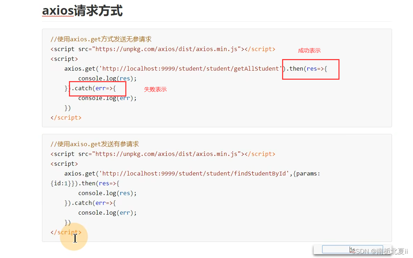Click "console.log(err);" in the getAllStudent block
413x258 pixels.
[x=107, y=98]
